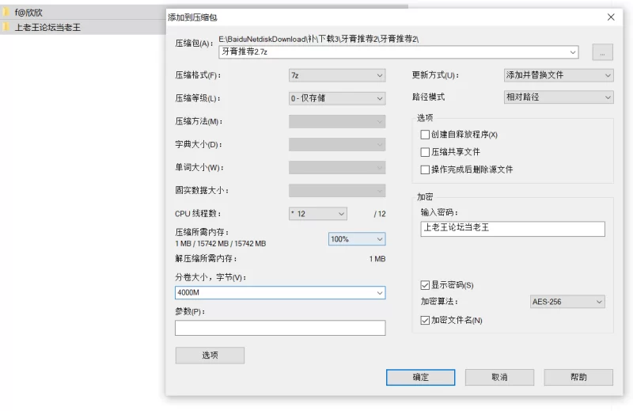The height and width of the screenshot is (411, 633).
Task: Expand the archive name history dropdown arrow
Action: pos(573,51)
